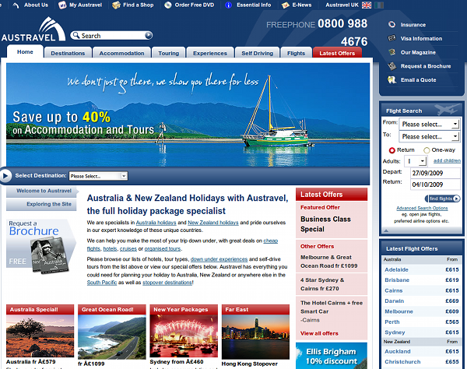Click the Ireland flag icon

379,5
